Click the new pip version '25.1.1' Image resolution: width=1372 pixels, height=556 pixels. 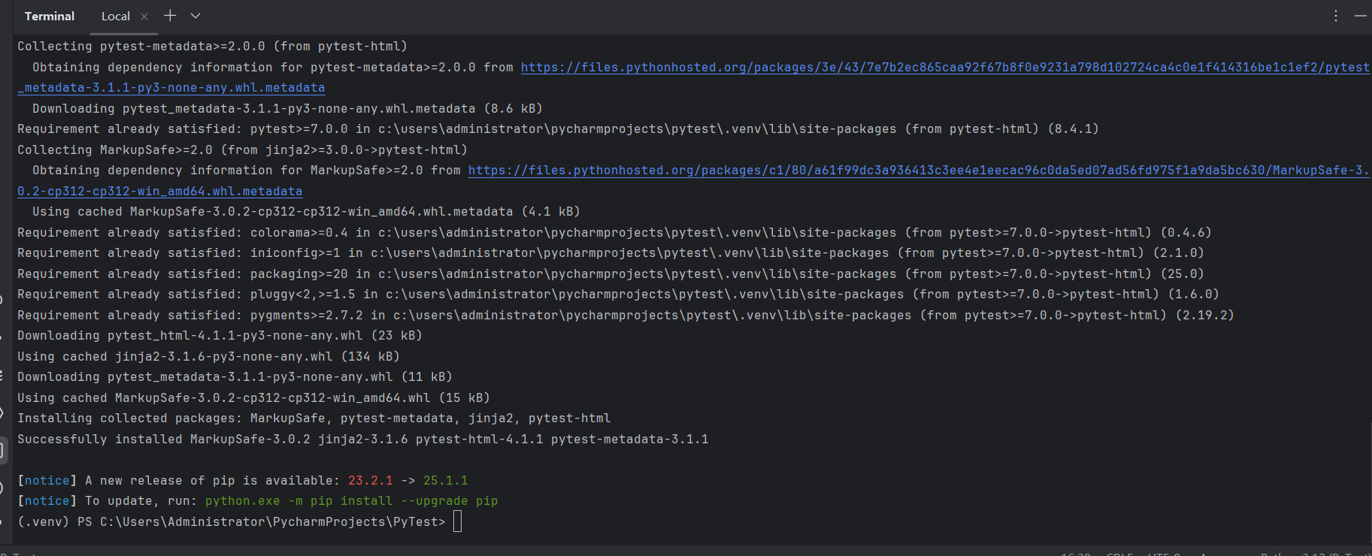pyautogui.click(x=445, y=480)
